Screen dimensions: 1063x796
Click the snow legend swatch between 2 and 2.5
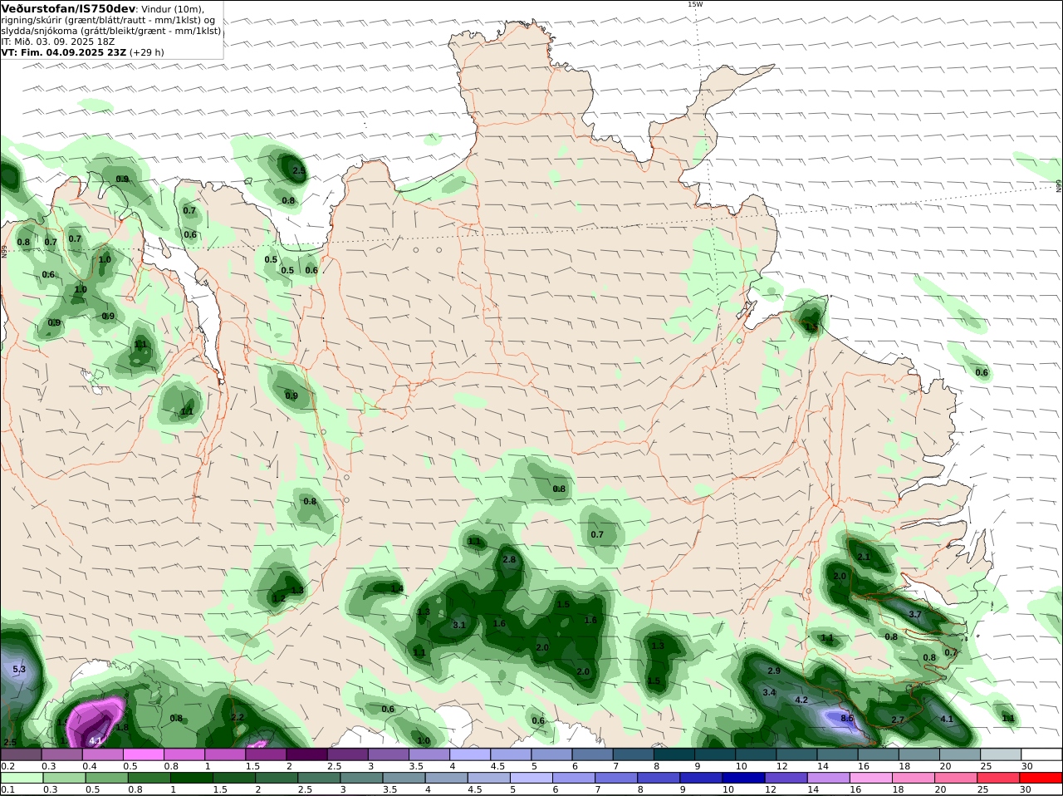click(x=306, y=754)
